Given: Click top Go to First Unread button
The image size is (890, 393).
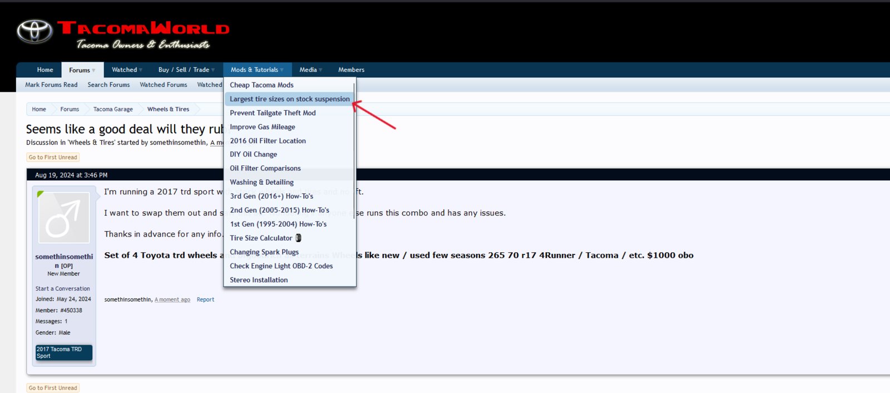Looking at the screenshot, I should click(53, 158).
